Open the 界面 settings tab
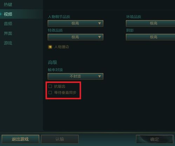Image resolution: width=175 pixels, height=146 pixels. pyautogui.click(x=8, y=33)
